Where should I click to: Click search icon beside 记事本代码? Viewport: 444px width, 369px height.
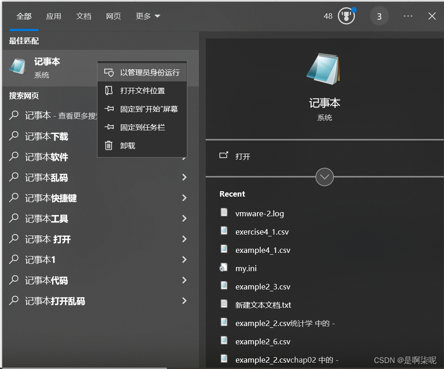click(14, 280)
